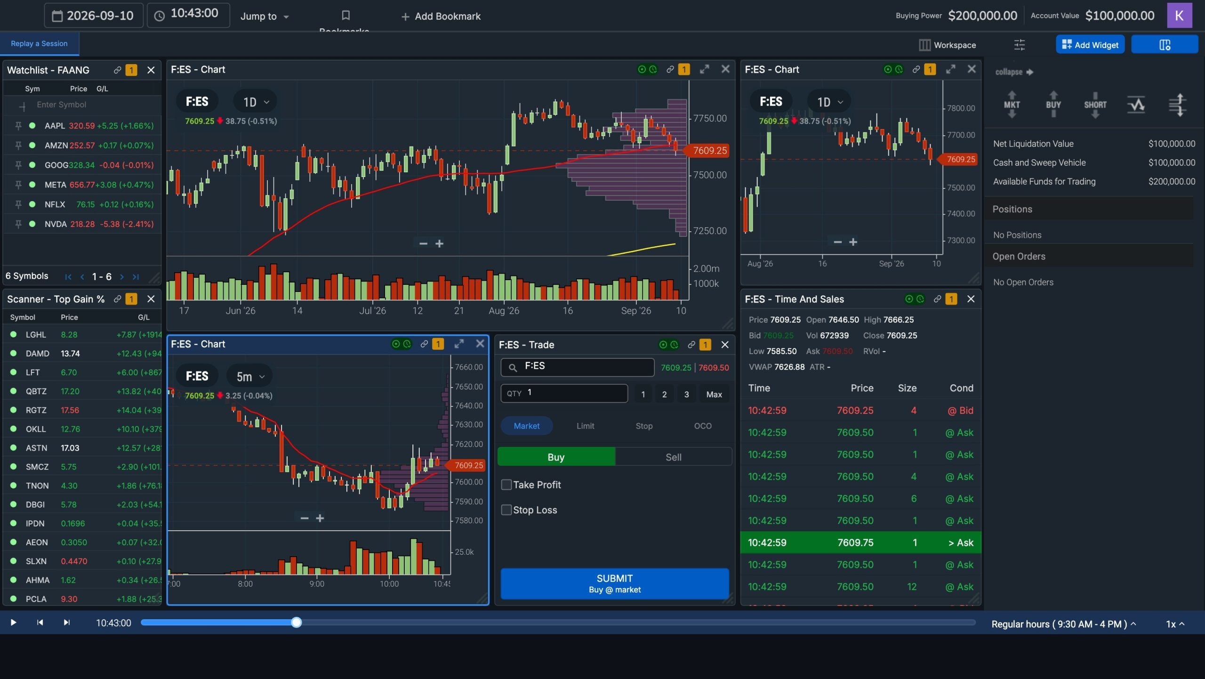Viewport: 1205px width, 679px height.
Task: Click link icon in Scanner header
Action: click(x=117, y=299)
